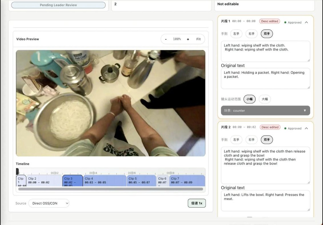
Task: Open the 场景: counter dropdown
Action: 265,110
